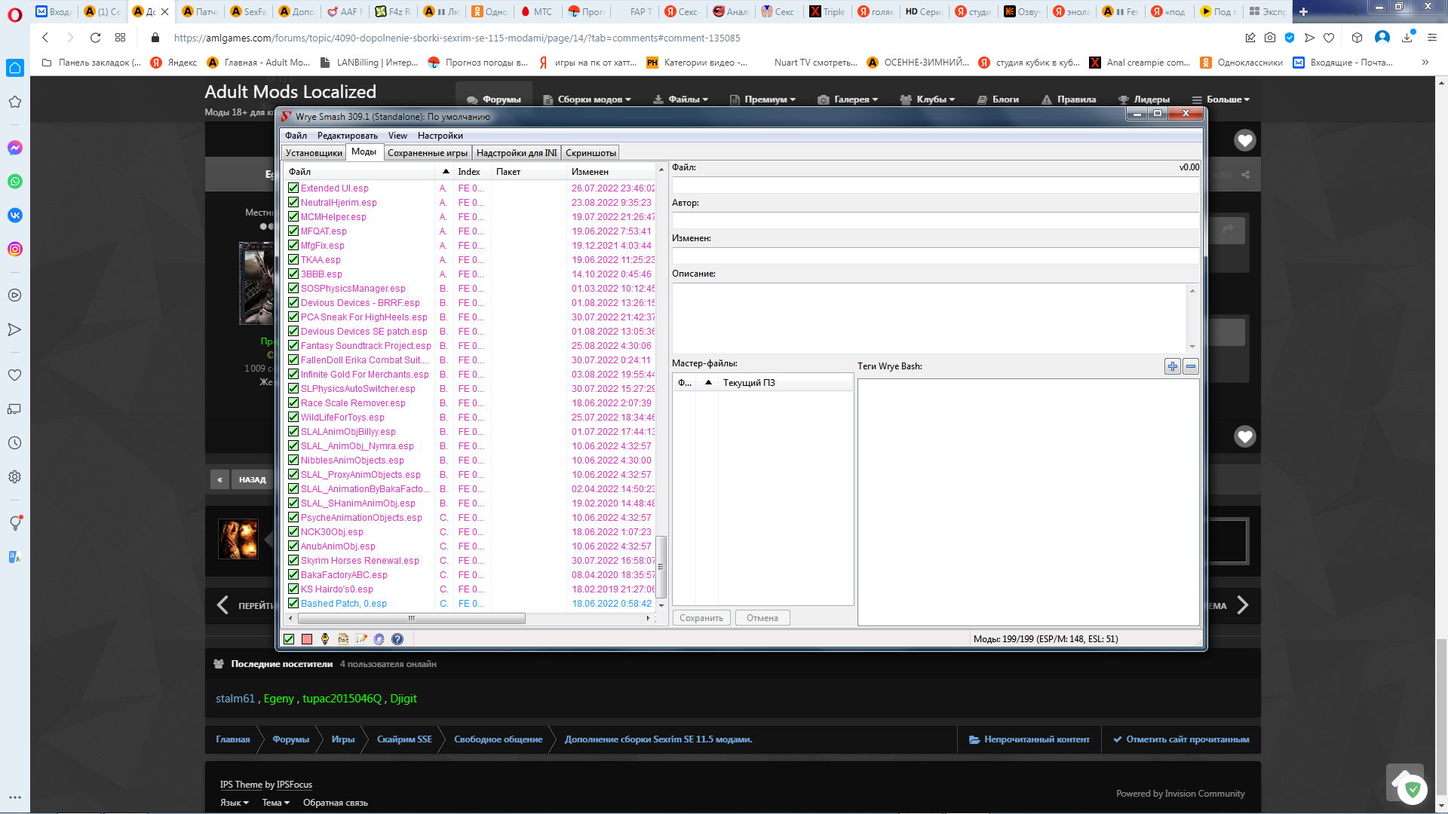Uncheck the Extended UI.esp checkbox

tap(293, 188)
